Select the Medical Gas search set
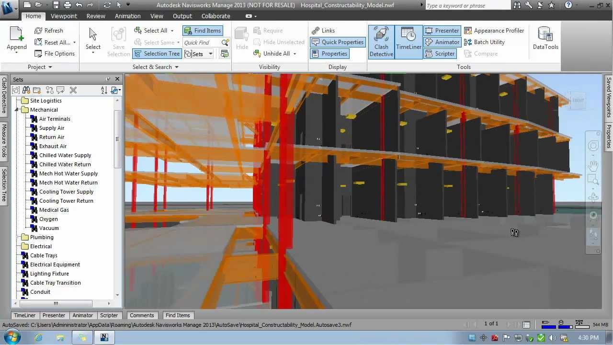 (54, 210)
